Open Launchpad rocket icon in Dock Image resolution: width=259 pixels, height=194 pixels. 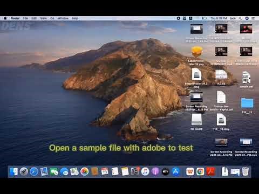pos(24,171)
